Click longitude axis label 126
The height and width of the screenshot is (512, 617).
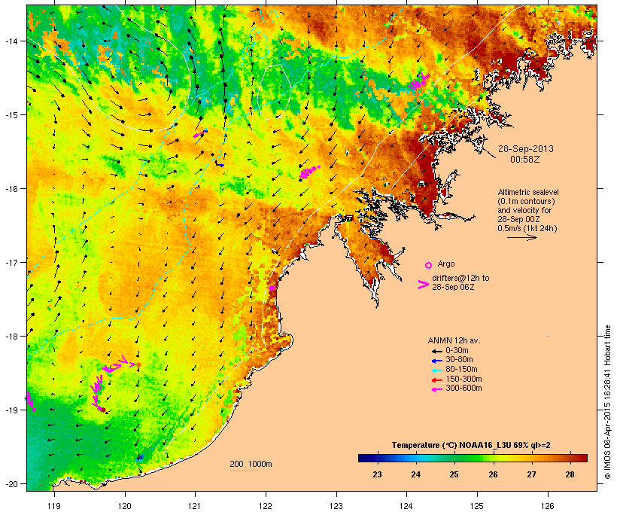pos(548,506)
